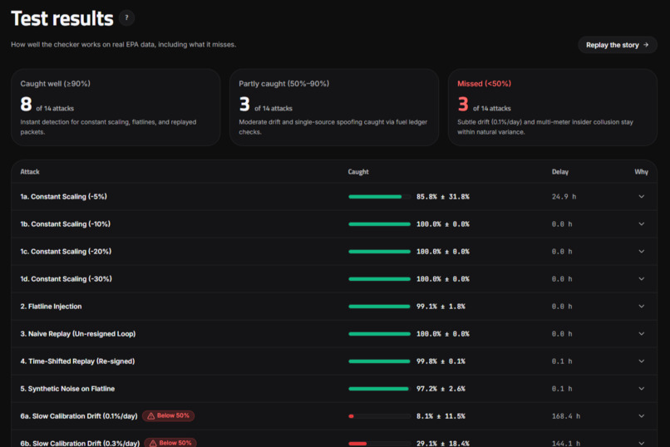Image resolution: width=670 pixels, height=447 pixels.
Task: Select the Caught well (≥90%) summary card
Action: click(116, 107)
